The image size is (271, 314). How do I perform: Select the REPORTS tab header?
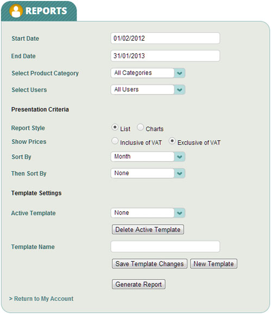[x=39, y=11]
